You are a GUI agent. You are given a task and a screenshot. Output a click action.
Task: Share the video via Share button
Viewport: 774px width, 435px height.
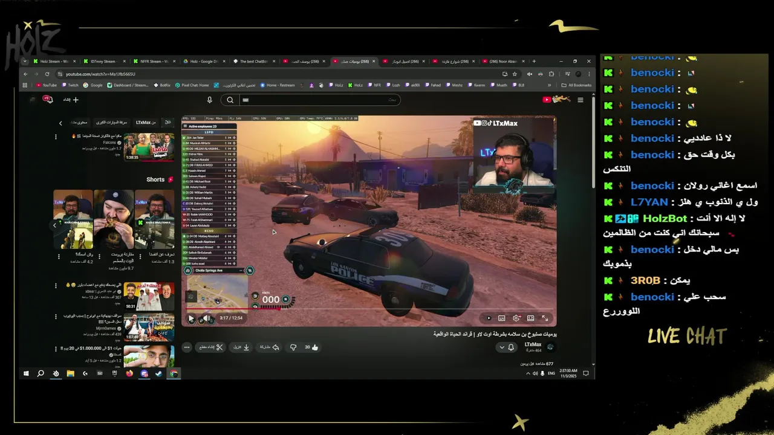click(269, 347)
